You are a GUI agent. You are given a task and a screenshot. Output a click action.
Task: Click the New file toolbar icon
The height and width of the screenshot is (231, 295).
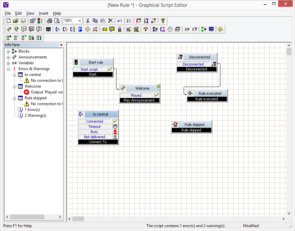[9, 21]
